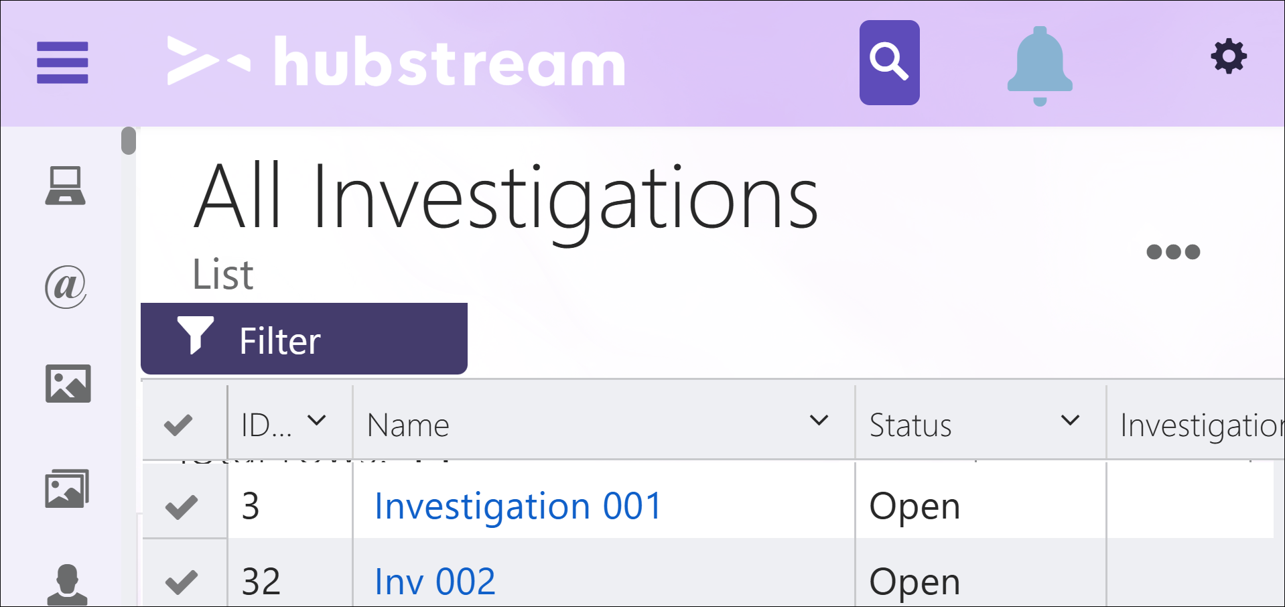This screenshot has width=1285, height=607.
Task: Expand the Status column dropdown
Action: click(x=1070, y=421)
